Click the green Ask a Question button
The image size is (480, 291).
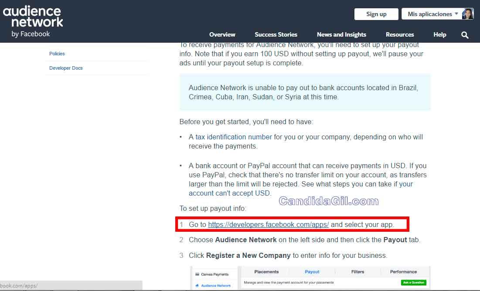pyautogui.click(x=413, y=283)
